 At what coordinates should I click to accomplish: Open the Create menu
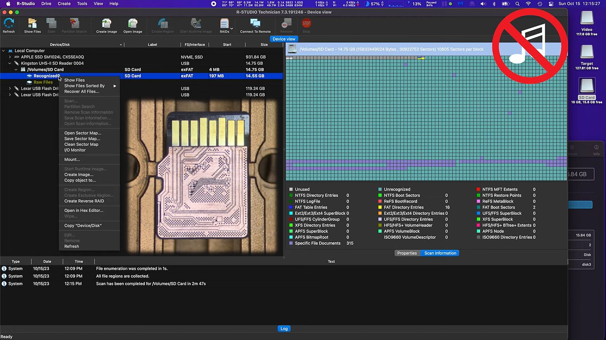click(x=64, y=3)
